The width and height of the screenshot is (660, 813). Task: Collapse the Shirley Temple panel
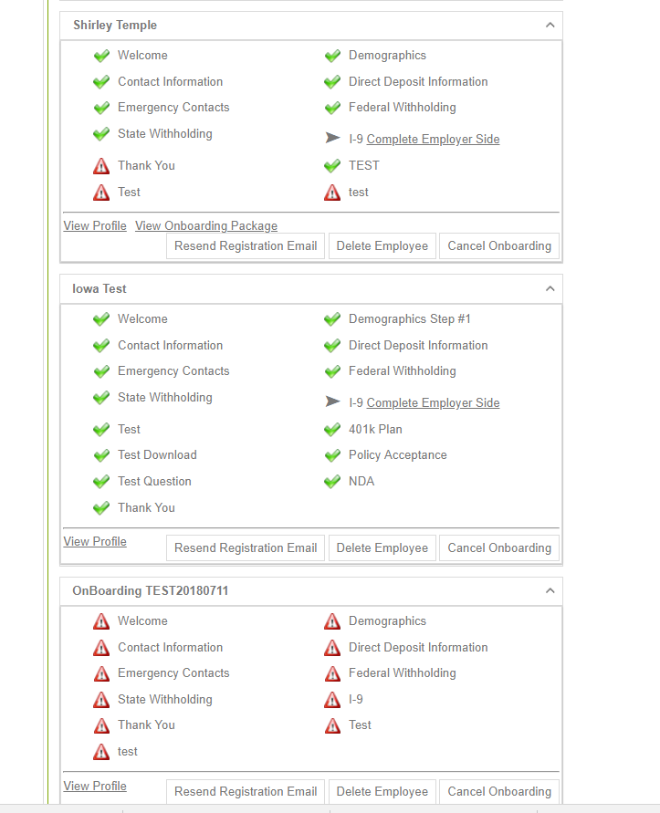click(x=550, y=25)
